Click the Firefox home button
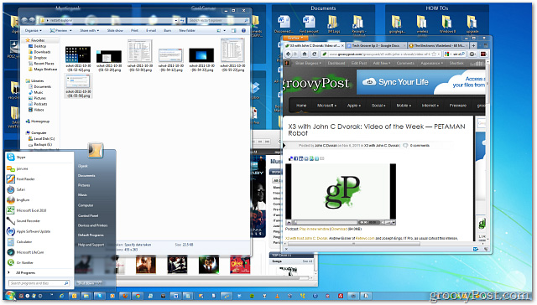Image resolution: width=537 pixels, height=305 pixels. tap(305, 54)
